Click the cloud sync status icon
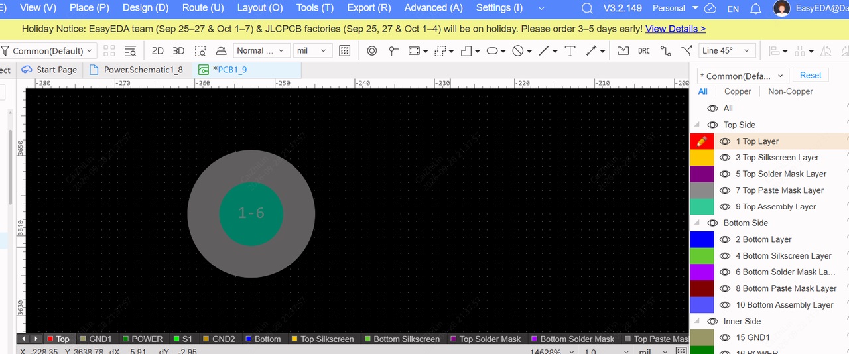The image size is (849, 354). click(x=710, y=9)
